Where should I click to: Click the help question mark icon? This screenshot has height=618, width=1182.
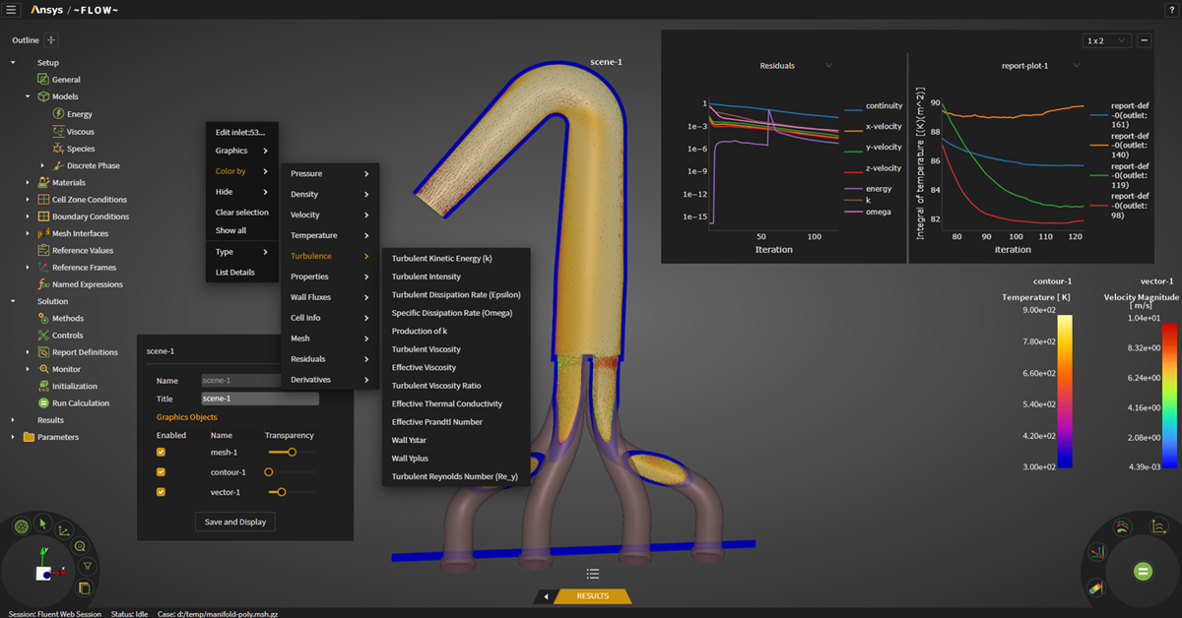pyautogui.click(x=1172, y=10)
